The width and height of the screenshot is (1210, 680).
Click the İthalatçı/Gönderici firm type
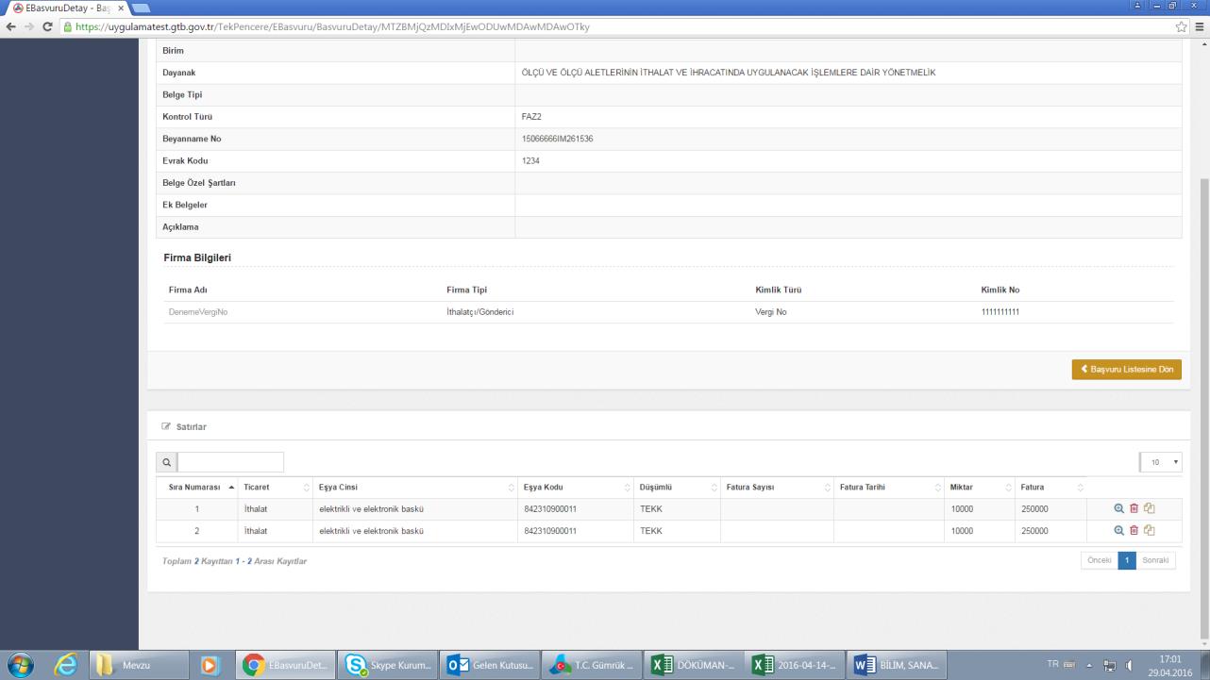(479, 311)
